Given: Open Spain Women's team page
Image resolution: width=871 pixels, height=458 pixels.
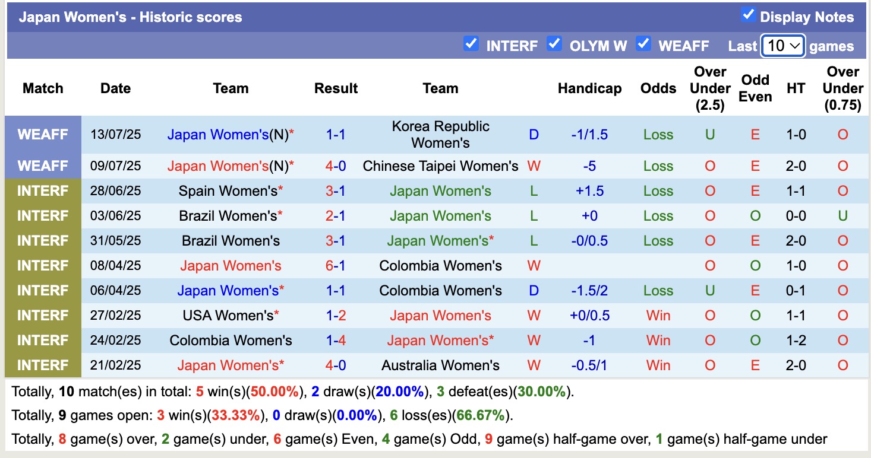Looking at the screenshot, I should (x=228, y=191).
